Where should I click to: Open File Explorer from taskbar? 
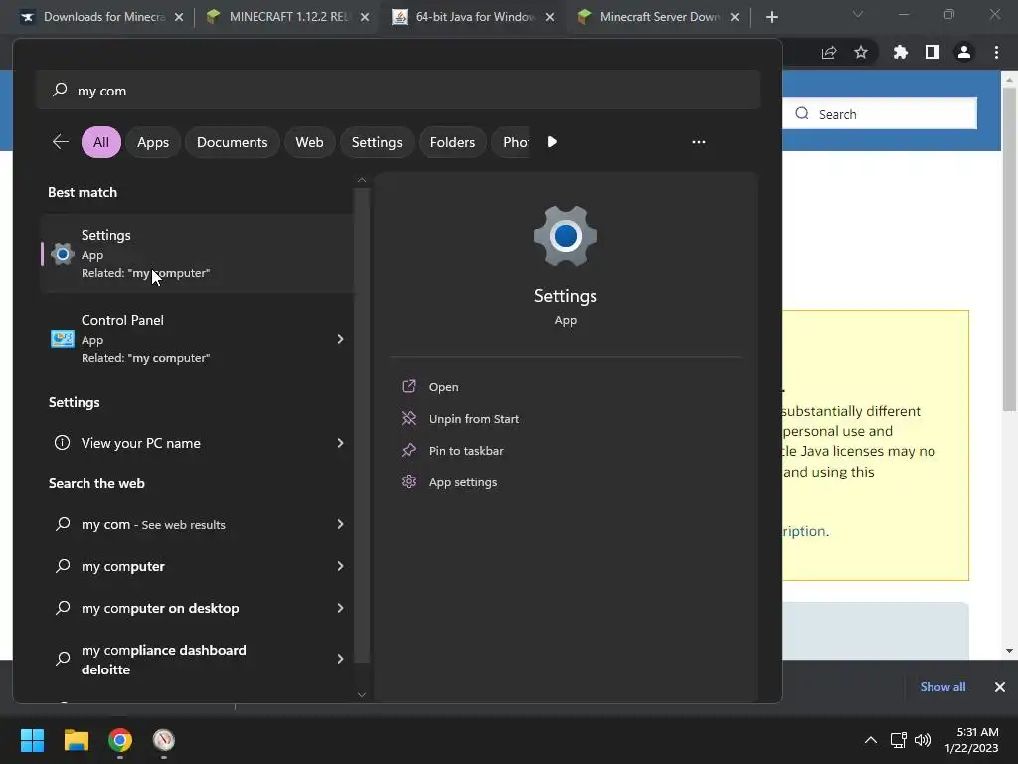click(x=76, y=740)
